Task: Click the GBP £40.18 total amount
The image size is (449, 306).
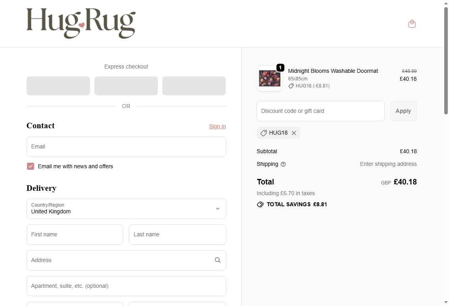Action: (399, 182)
